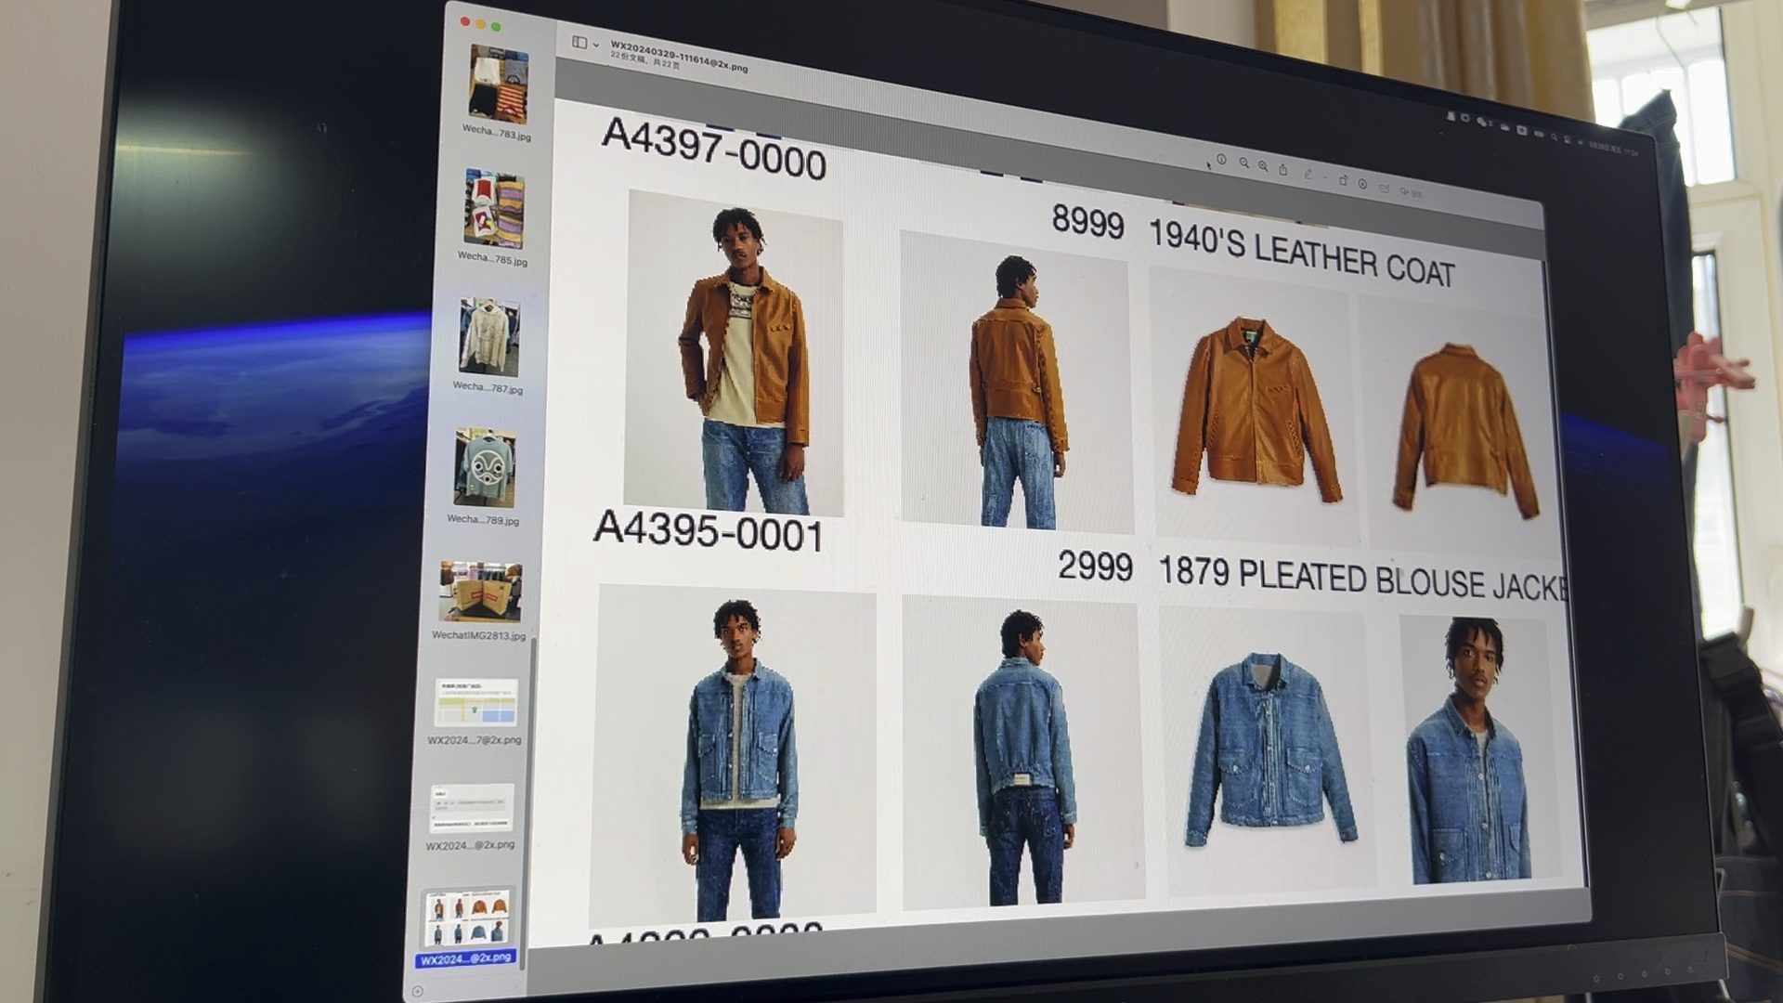Click the price 2999
This screenshot has height=1003, width=1783.
[1096, 566]
